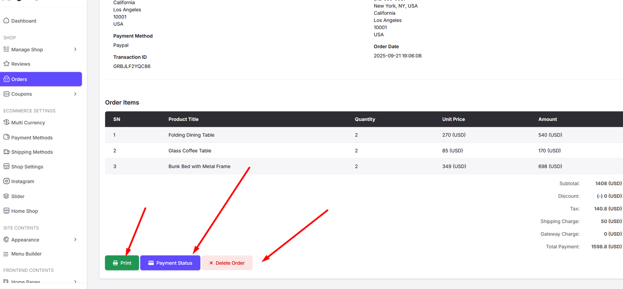Click the Payment Methods wallet icon

pos(6,137)
